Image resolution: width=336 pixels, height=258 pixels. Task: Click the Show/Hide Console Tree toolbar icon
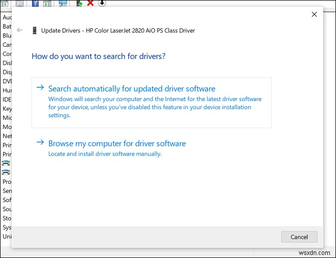[4, 3]
